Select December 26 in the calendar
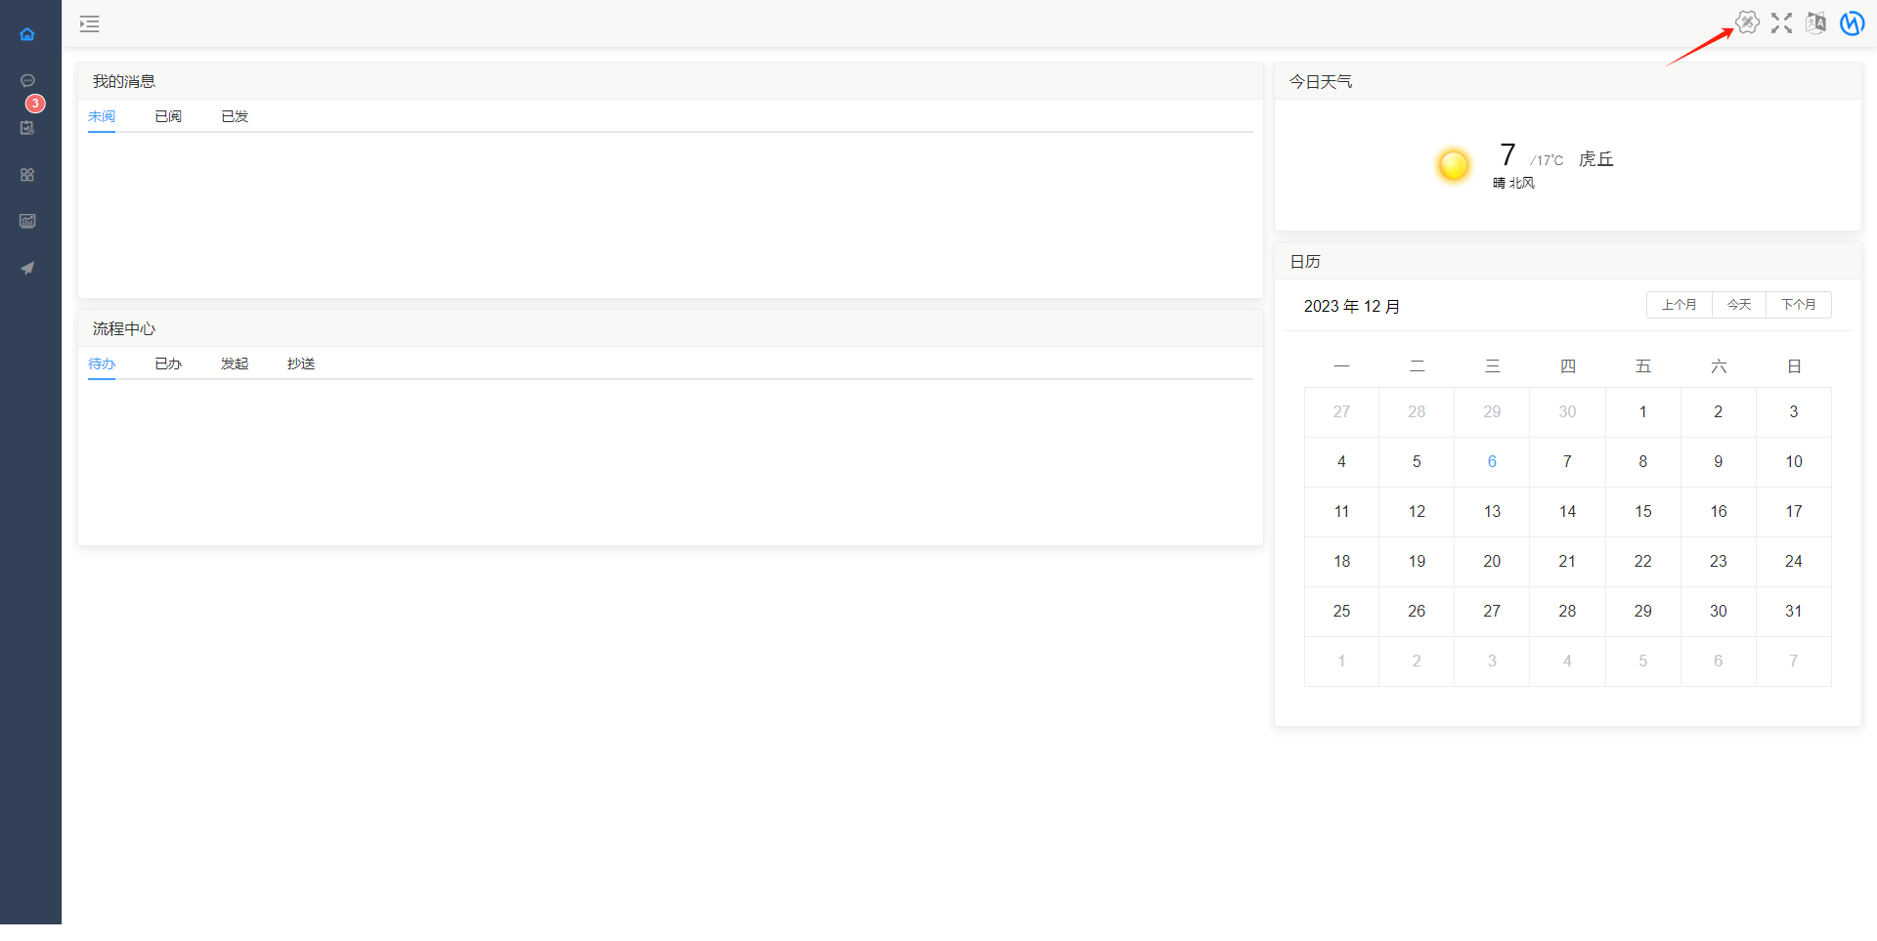The image size is (1877, 941). point(1417,611)
